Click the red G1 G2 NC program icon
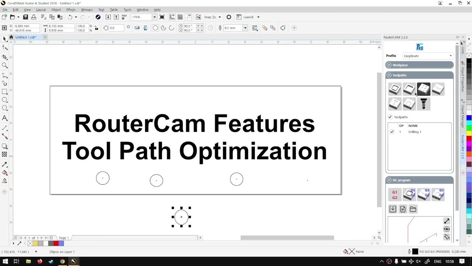The image size is (472, 266). [395, 195]
